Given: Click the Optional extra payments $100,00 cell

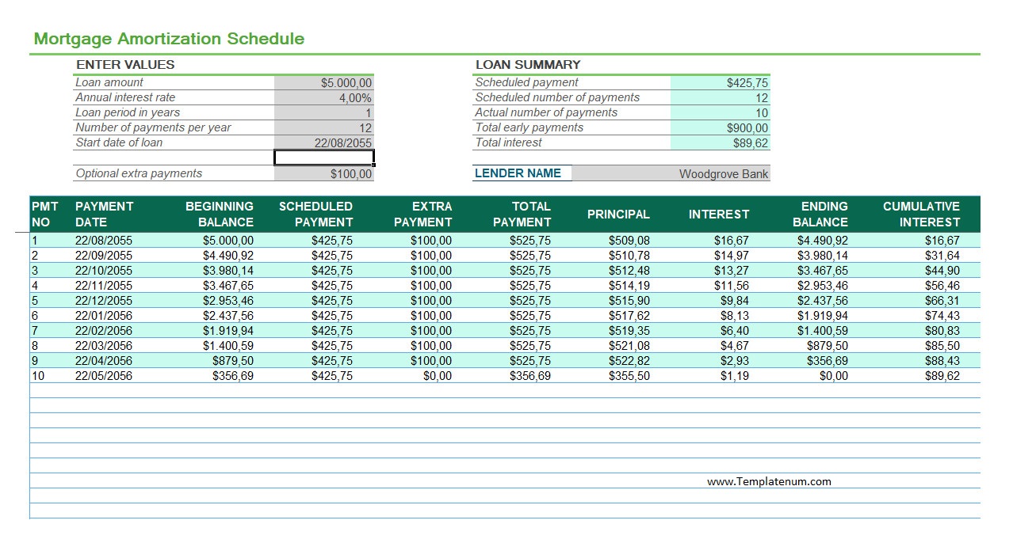Looking at the screenshot, I should coord(323,173).
